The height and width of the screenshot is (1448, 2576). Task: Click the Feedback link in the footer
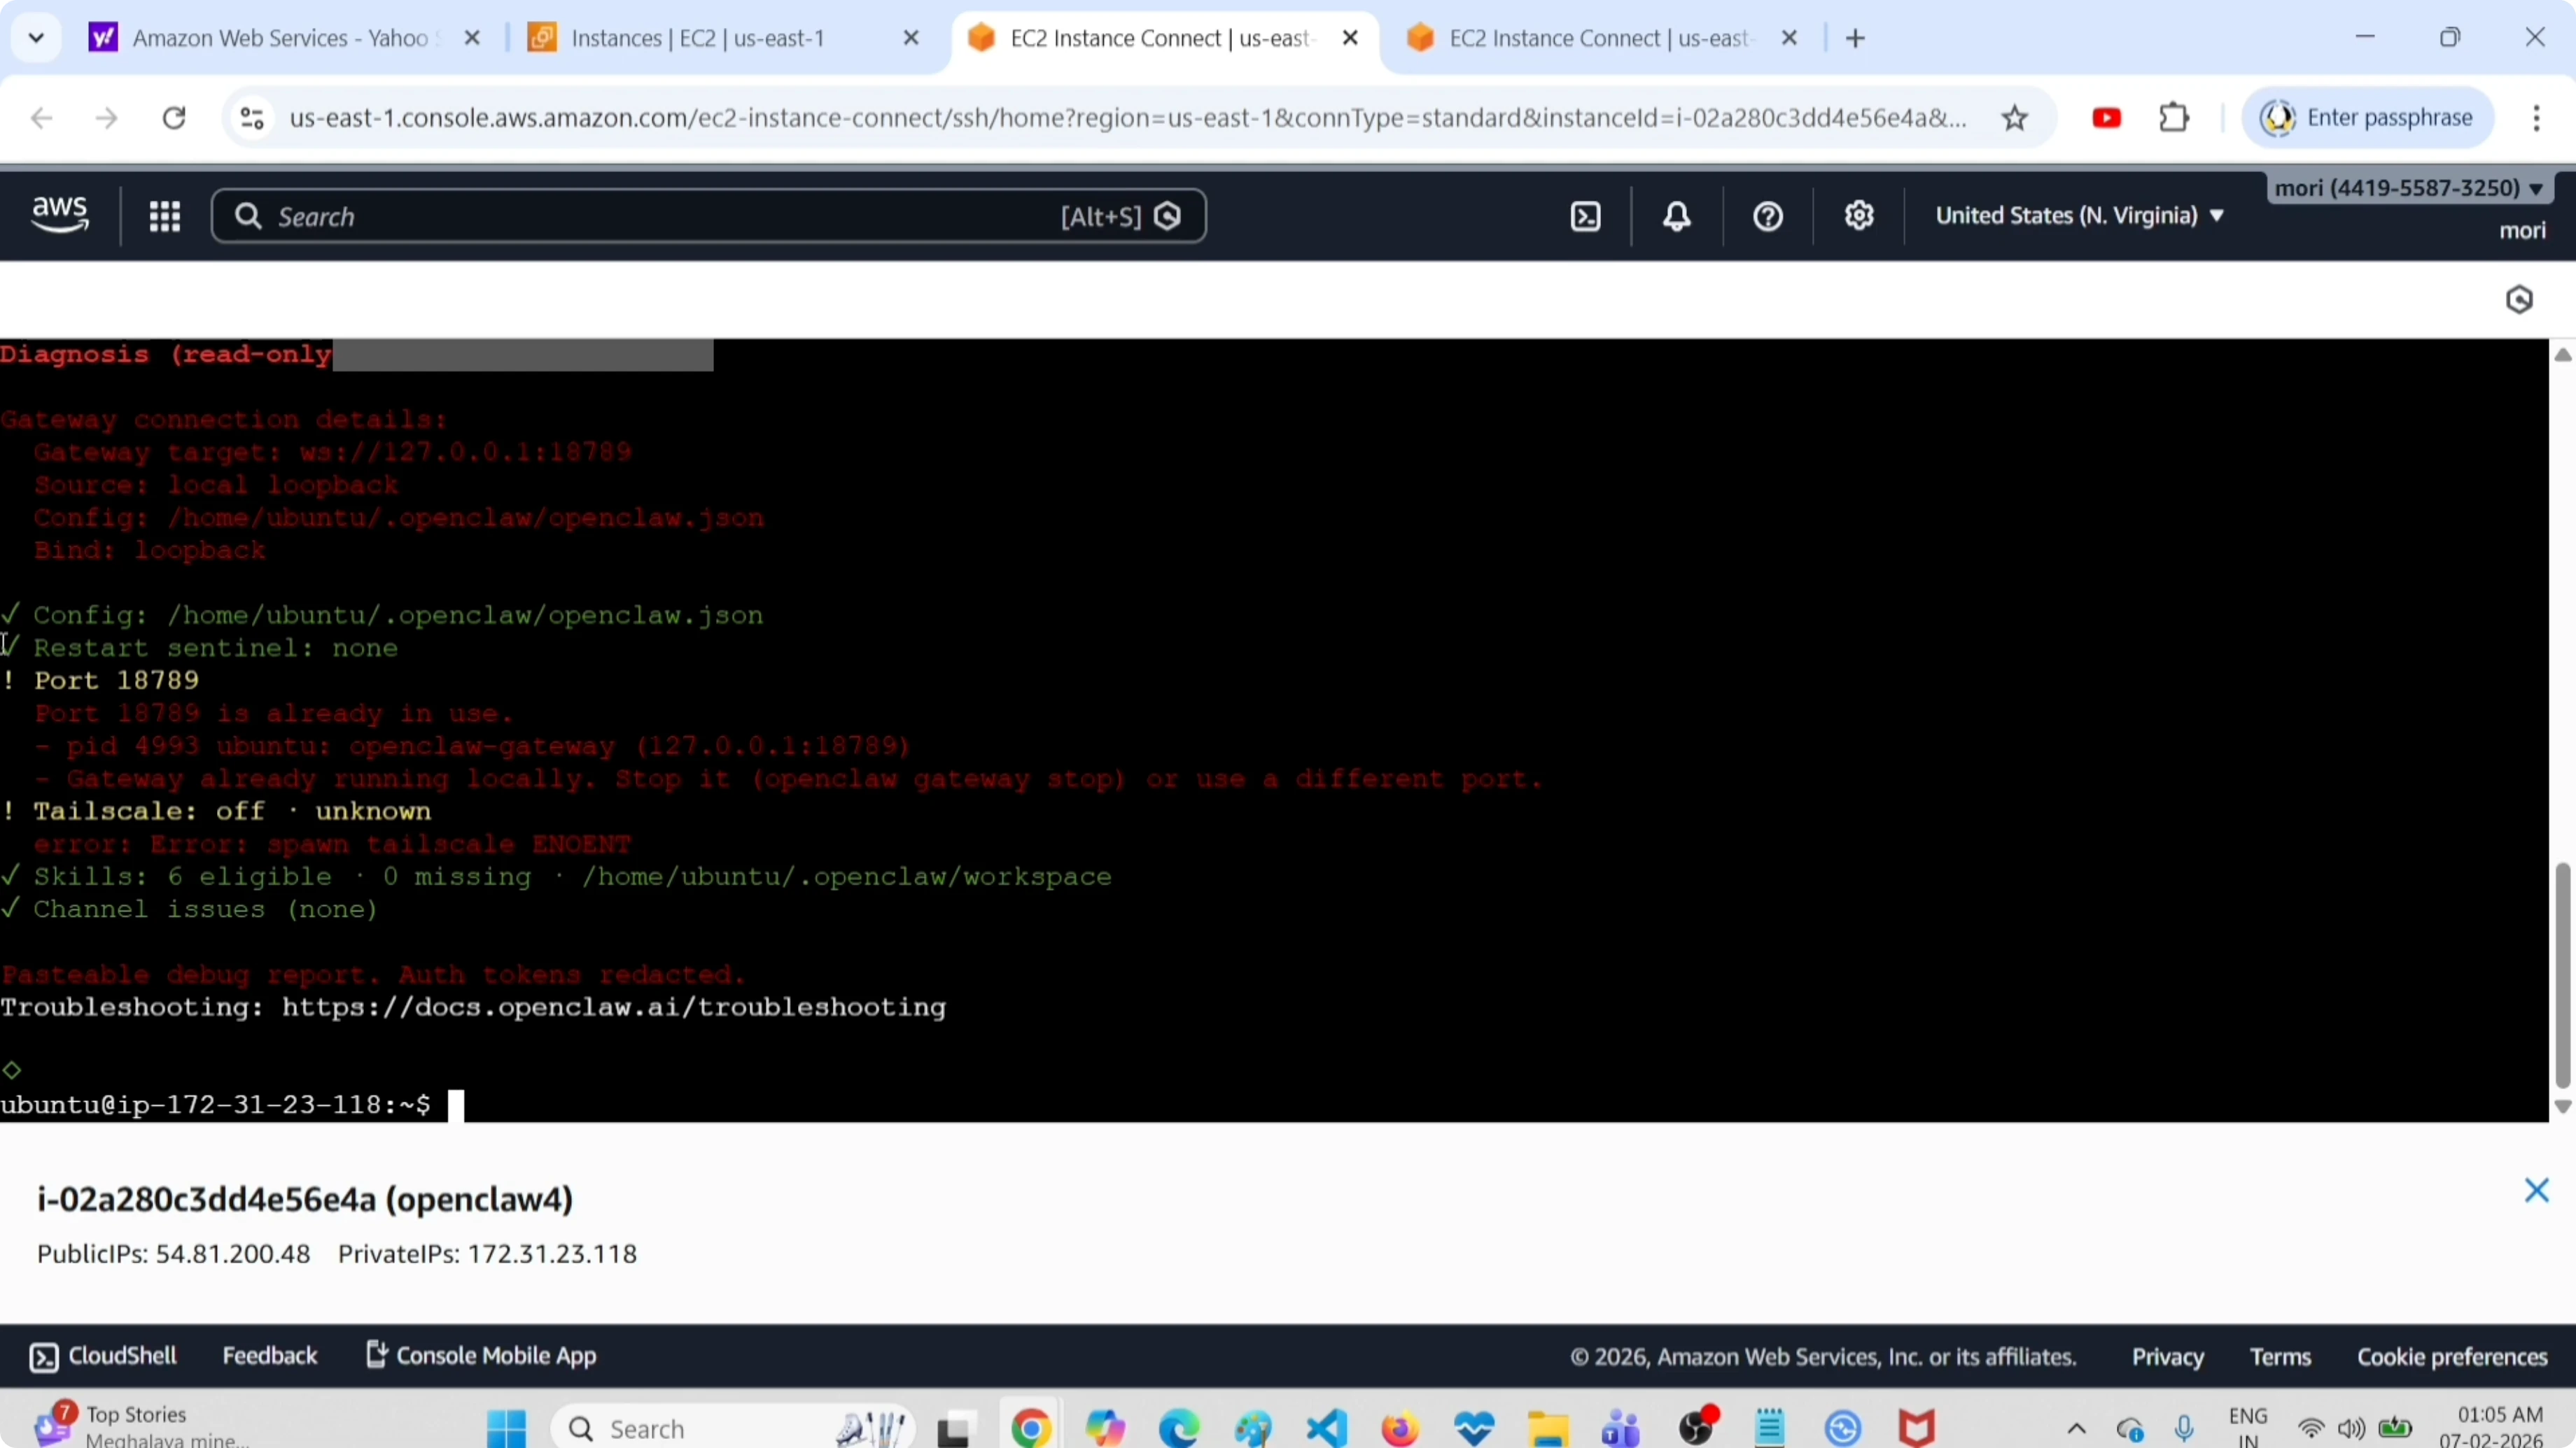270,1355
